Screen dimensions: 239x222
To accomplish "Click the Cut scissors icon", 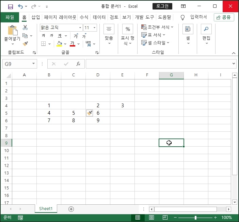I will pyautogui.click(x=25, y=27).
